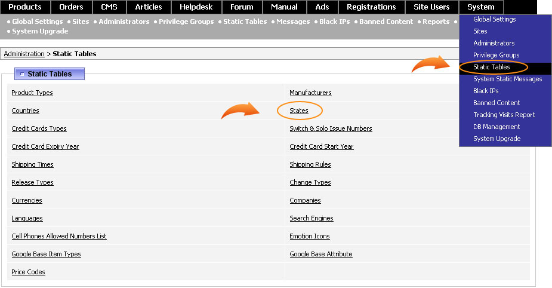
Task: Open the Forum top menu
Action: (x=242, y=7)
